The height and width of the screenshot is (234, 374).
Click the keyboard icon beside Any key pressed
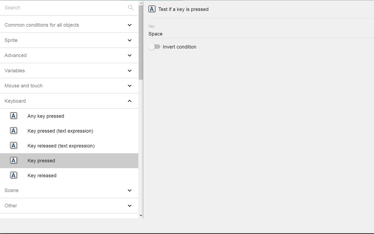tap(14, 116)
